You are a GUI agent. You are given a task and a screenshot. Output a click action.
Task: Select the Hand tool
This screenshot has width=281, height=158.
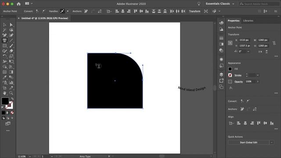[4, 93]
